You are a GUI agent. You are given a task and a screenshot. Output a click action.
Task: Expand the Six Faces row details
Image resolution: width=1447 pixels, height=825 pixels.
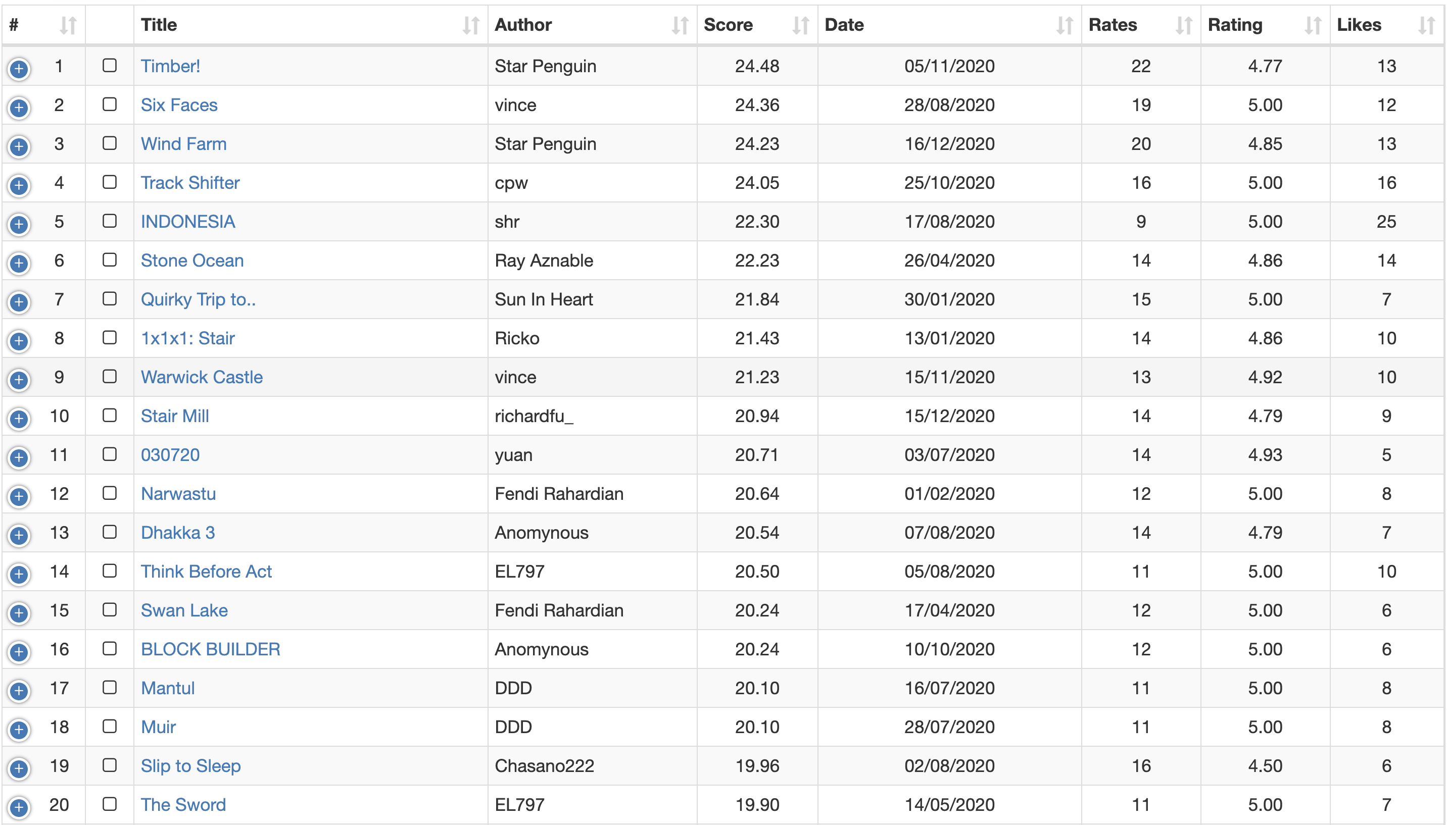pos(19,108)
